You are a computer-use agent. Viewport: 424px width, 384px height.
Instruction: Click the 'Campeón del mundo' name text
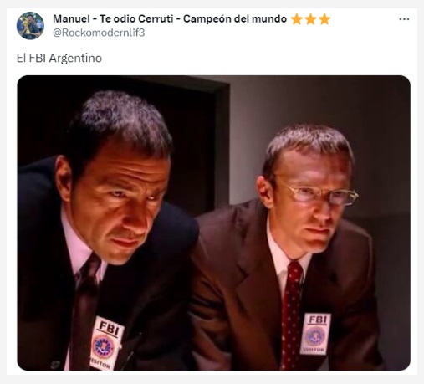[x=235, y=19]
